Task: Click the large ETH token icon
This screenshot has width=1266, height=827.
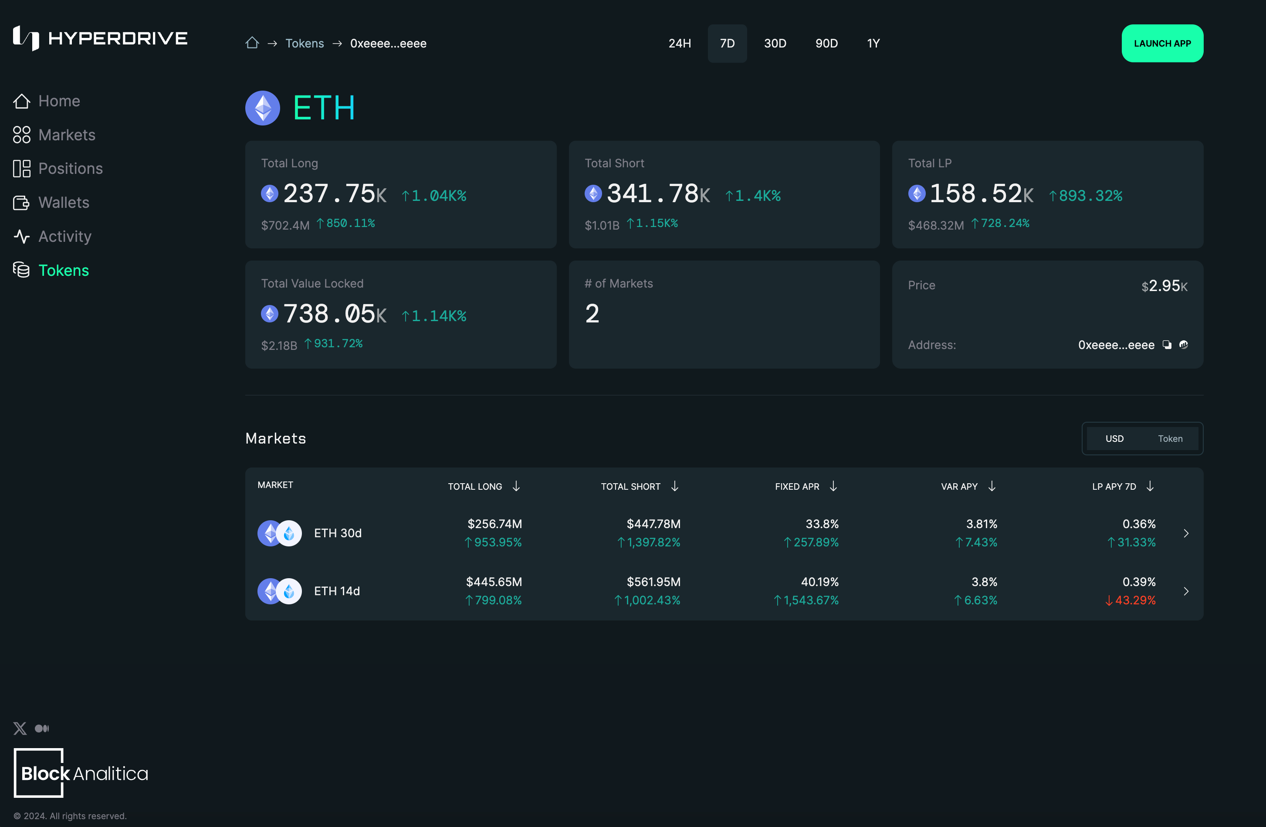Action: [x=263, y=108]
